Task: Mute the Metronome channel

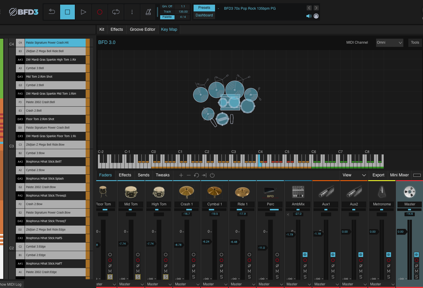Action: pyautogui.click(x=389, y=271)
